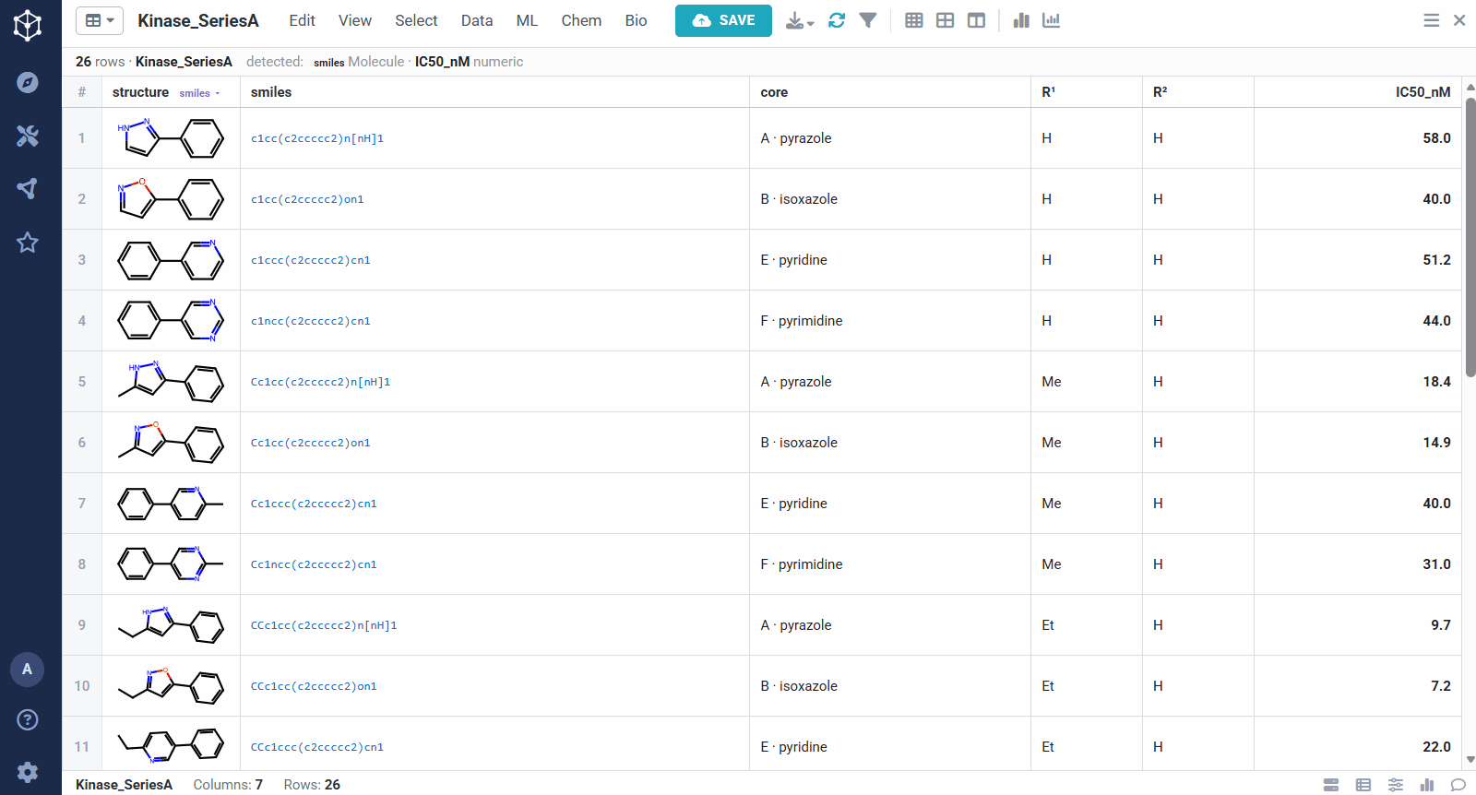1476x795 pixels.
Task: Select 'F · pyrimidine' cell in row 8
Action: click(890, 564)
